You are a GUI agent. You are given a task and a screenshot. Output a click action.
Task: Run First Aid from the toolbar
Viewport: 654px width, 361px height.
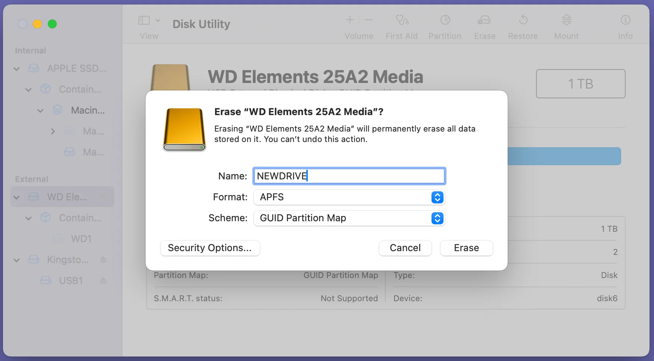point(402,20)
